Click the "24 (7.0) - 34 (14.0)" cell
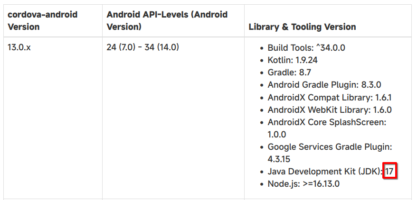This screenshot has height=200, width=417. pos(142,47)
